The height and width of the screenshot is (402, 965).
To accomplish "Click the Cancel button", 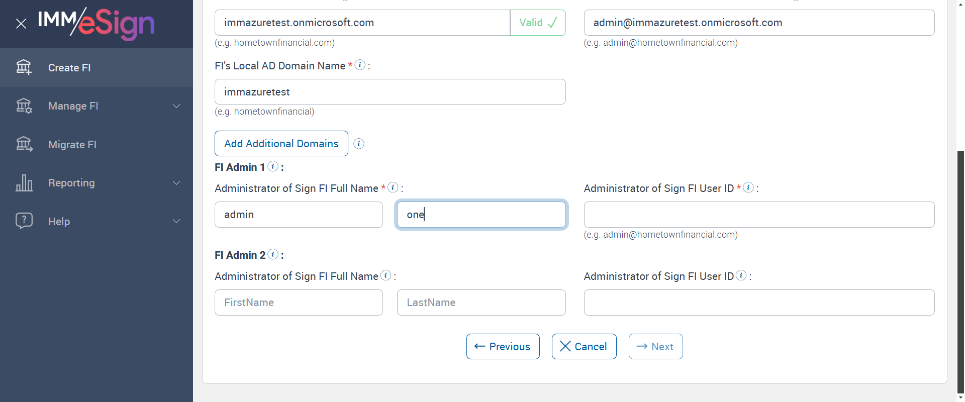I will [x=584, y=347].
